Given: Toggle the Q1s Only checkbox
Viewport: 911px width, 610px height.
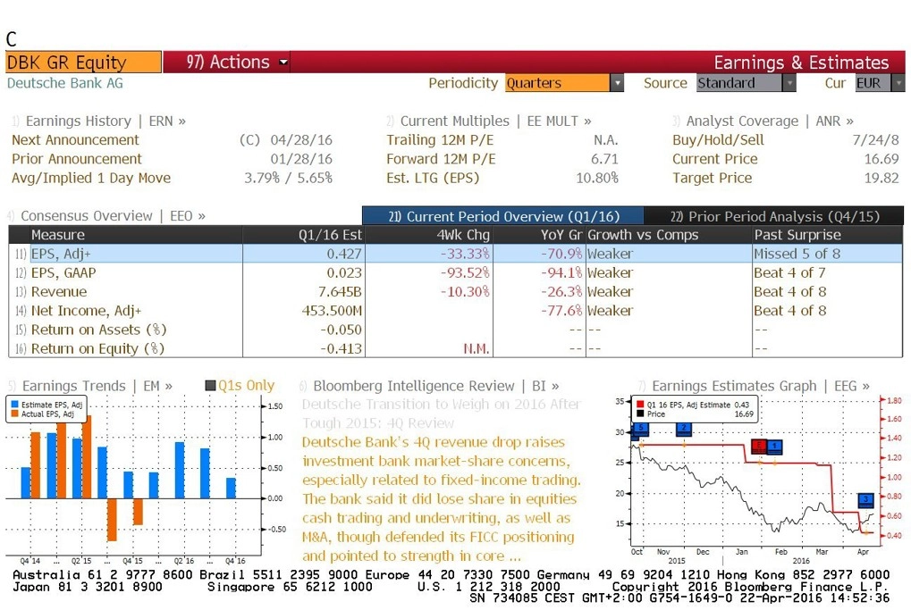Looking at the screenshot, I should pyautogui.click(x=211, y=386).
